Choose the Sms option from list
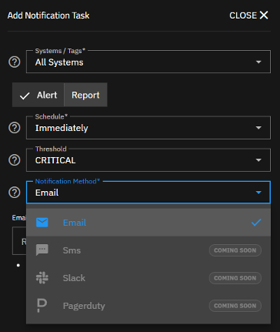Screen dimensions: 280x332 (x=148, y=250)
